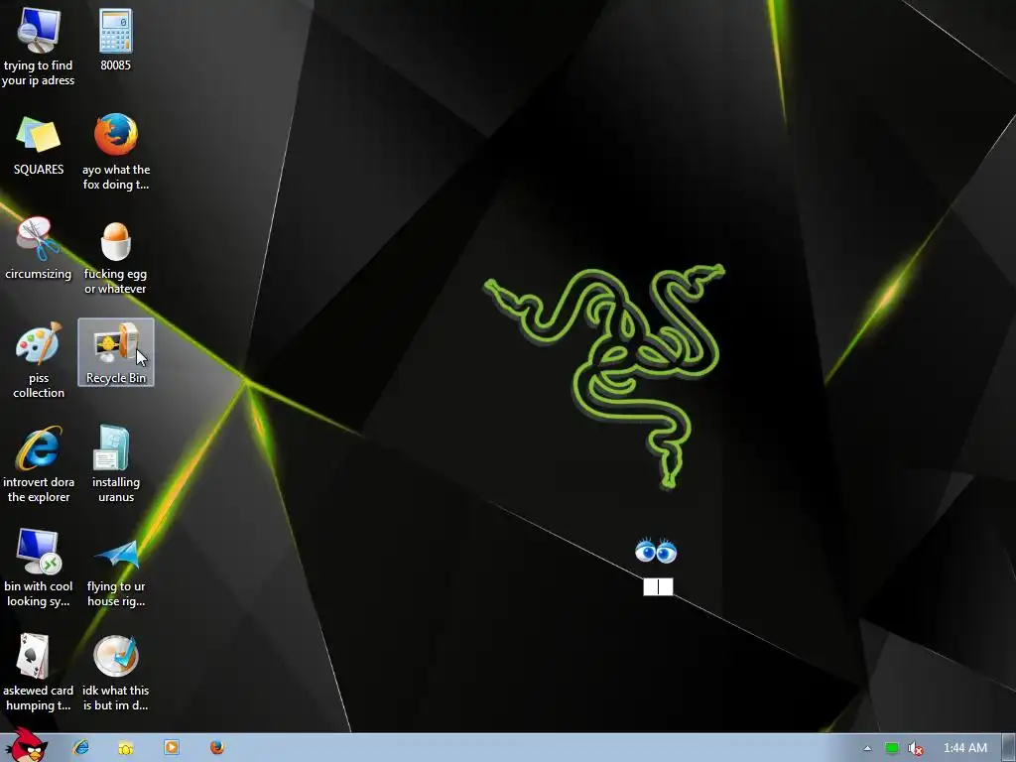
Task: Select the 'circumsizing' snipping tool icon
Action: pyautogui.click(x=39, y=248)
